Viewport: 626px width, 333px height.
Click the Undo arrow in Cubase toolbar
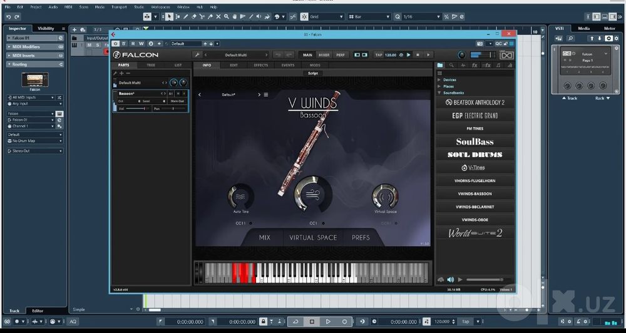tap(8, 17)
